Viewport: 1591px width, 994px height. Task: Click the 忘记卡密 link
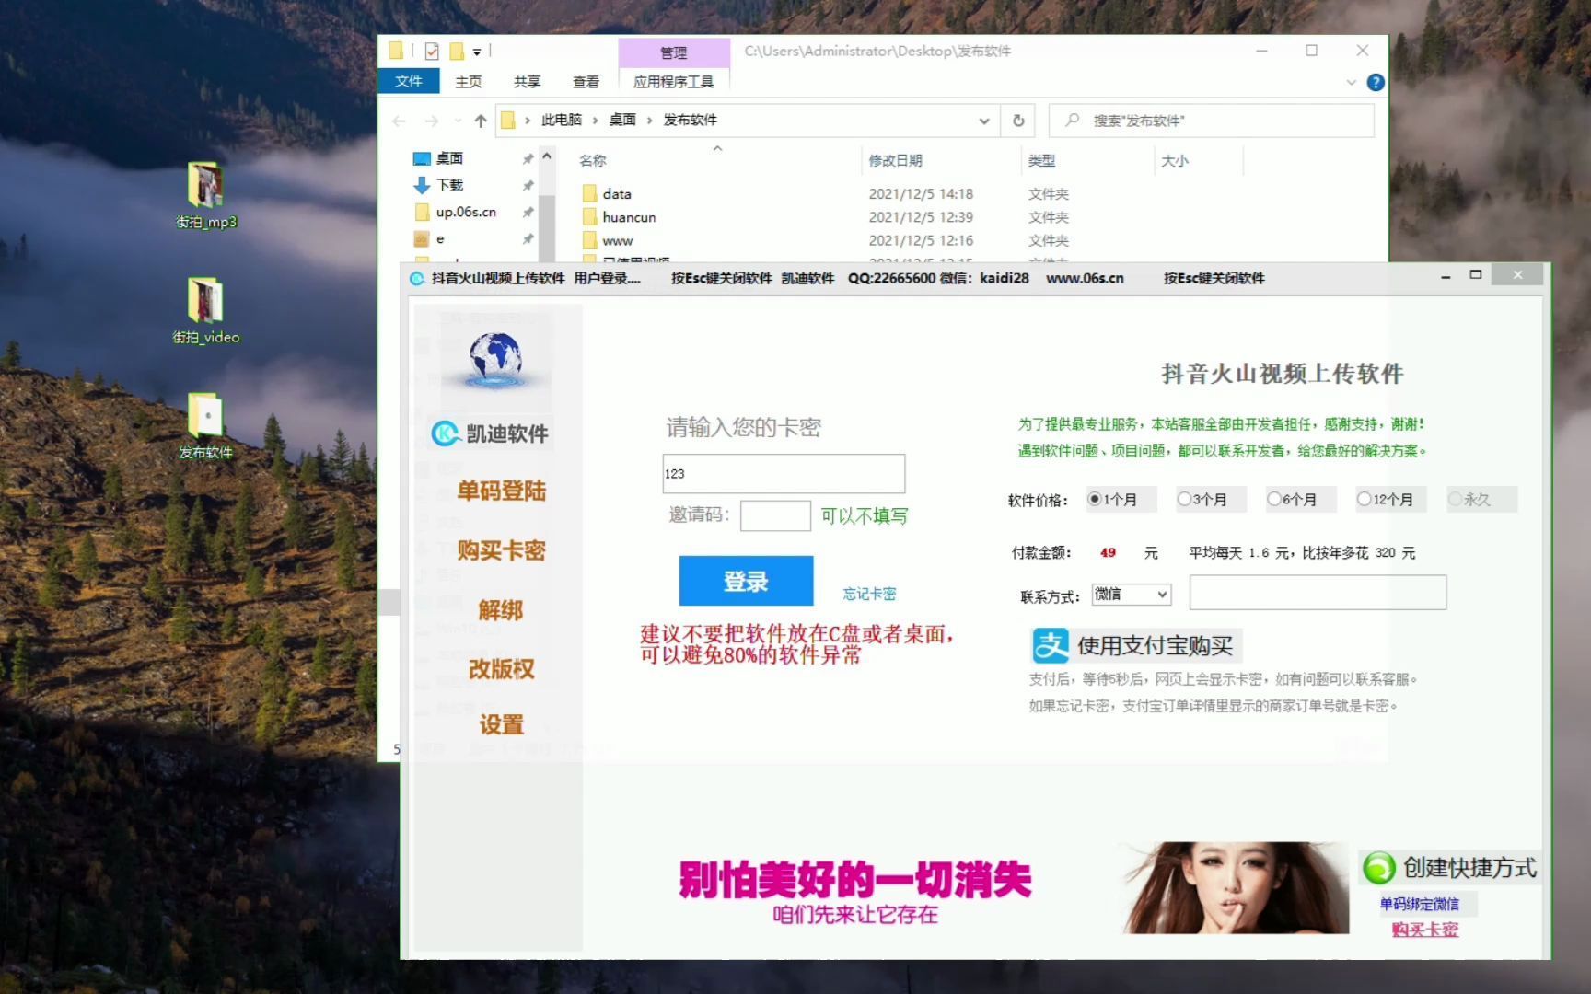pos(869,594)
